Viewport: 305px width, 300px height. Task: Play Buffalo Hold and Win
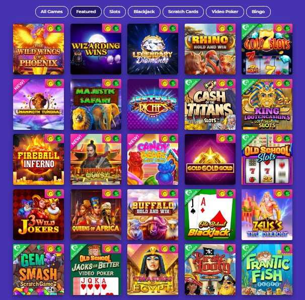152,215
